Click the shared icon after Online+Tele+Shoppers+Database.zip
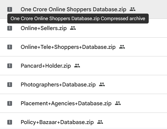Screen dimensions: 167x129 [x=122, y=47]
